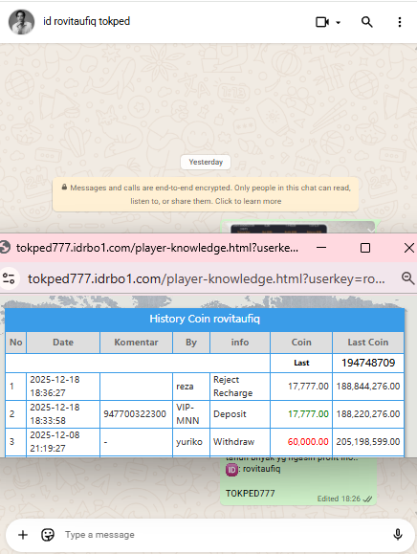This screenshot has height=554, width=417.
Task: Click the 'Date' column header
Action: [63, 342]
